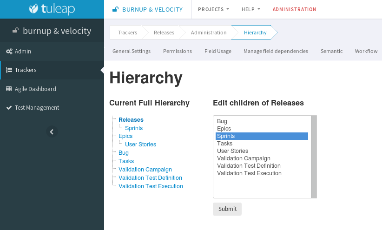Select Bug in the children listbox
Screen dimensions: 382x230
point(262,121)
